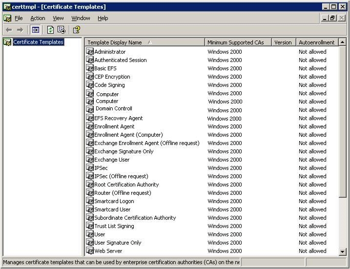350x269 pixels.
Task: Open the Action menu
Action: tap(38, 18)
